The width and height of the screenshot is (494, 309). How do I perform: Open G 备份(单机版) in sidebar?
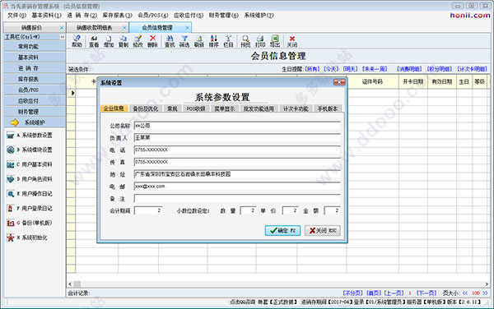[x=30, y=223]
